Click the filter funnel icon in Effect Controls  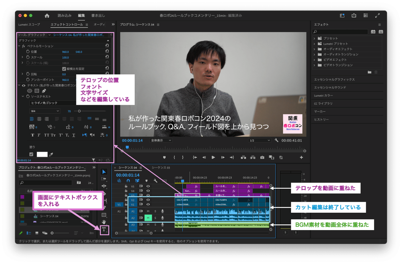[x=94, y=160]
